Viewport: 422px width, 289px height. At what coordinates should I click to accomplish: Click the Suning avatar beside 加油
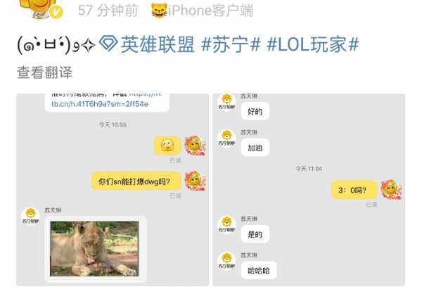click(x=226, y=139)
